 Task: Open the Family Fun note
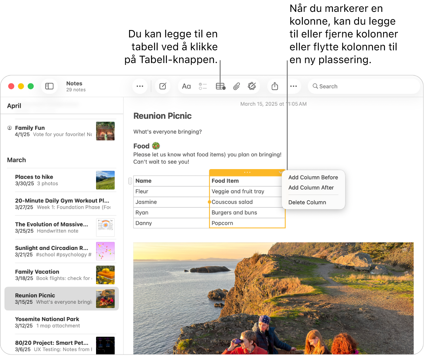pyautogui.click(x=54, y=131)
